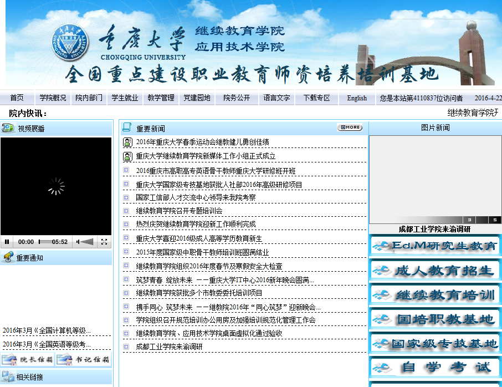This screenshot has width=502, height=387.
Task: Click the picture news slideshow image
Action: click(436, 180)
